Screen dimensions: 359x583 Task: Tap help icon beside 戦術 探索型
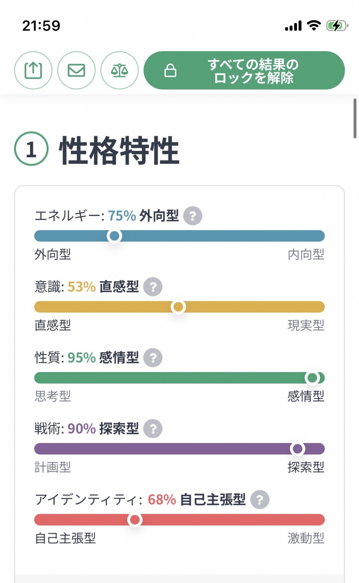153,429
